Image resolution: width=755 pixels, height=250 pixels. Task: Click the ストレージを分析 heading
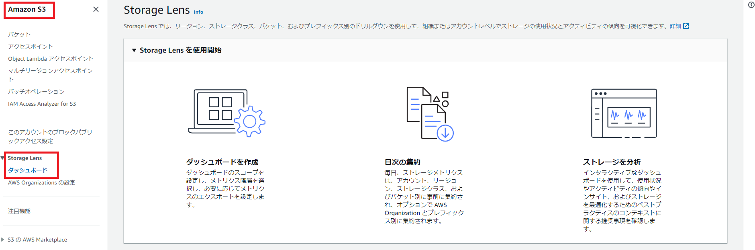612,162
